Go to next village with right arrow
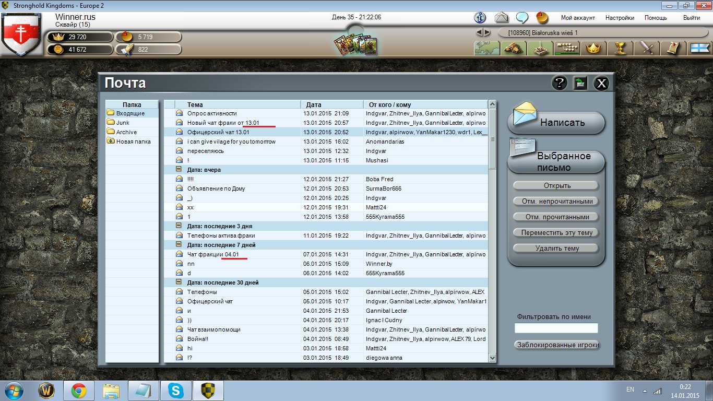This screenshot has height=401, width=713. click(x=487, y=32)
